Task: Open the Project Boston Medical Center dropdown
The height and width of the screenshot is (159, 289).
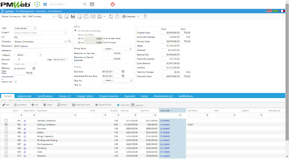Action: [66, 33]
